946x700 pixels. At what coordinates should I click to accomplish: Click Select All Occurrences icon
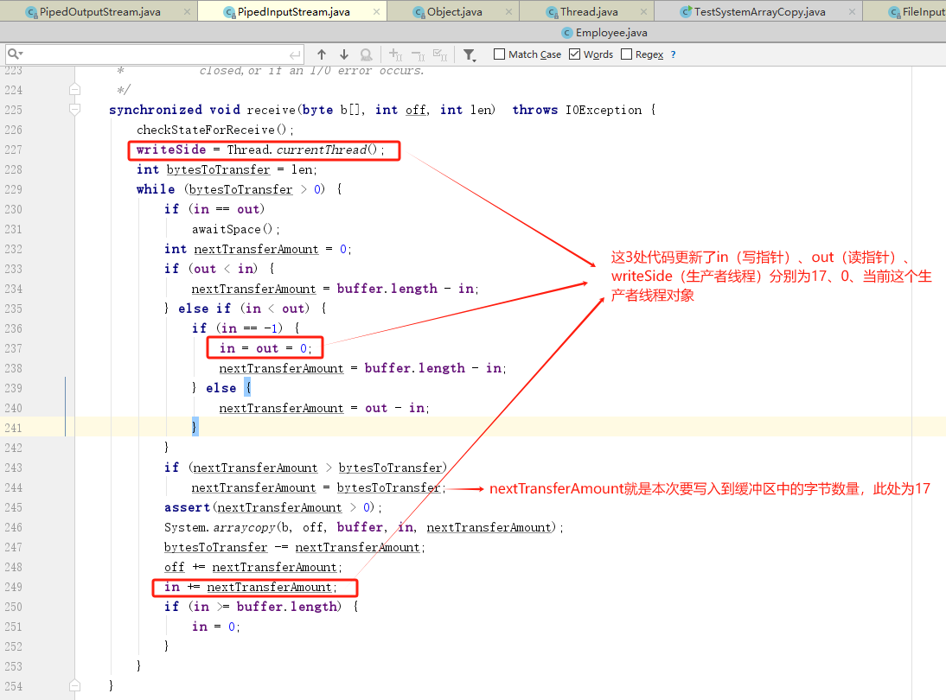(x=440, y=54)
